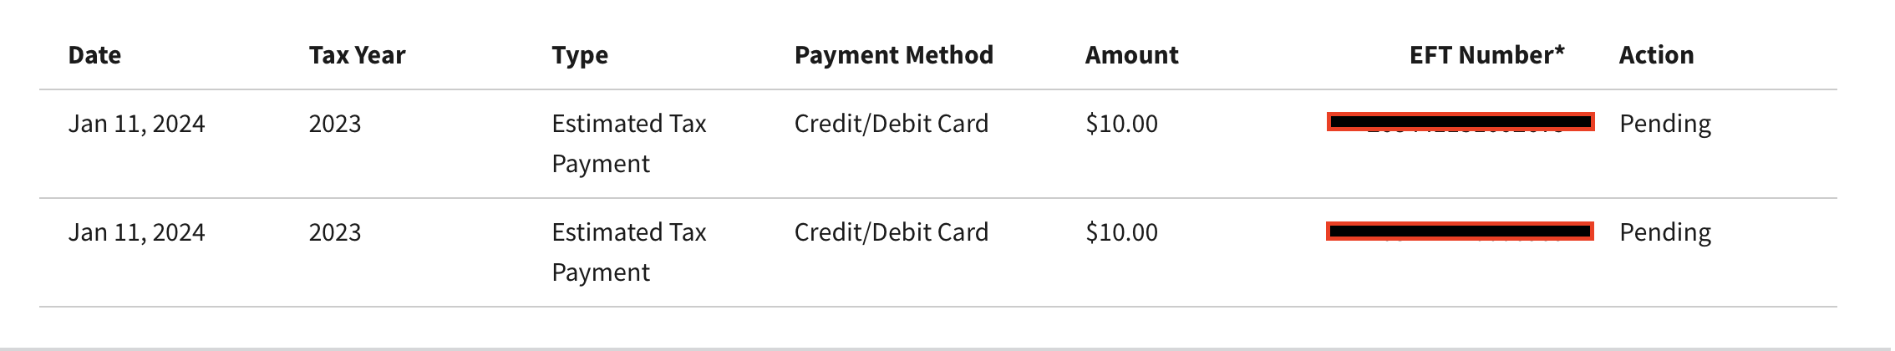Viewport: 1895px width, 351px height.
Task: Click second row's $10.00 amount
Action: point(1121,232)
